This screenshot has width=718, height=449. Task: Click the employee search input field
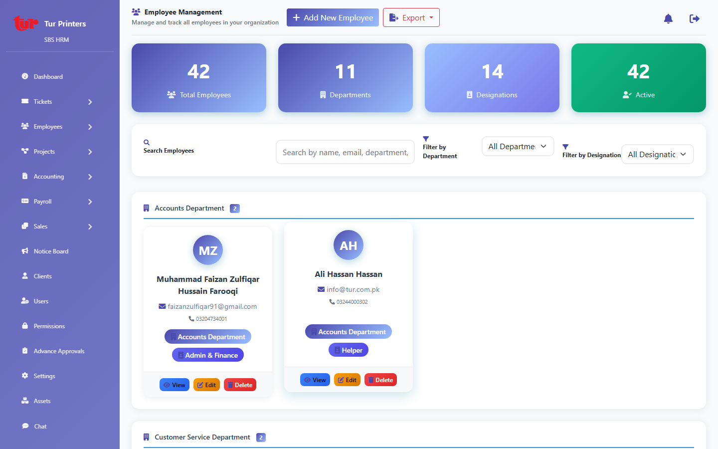pos(345,152)
